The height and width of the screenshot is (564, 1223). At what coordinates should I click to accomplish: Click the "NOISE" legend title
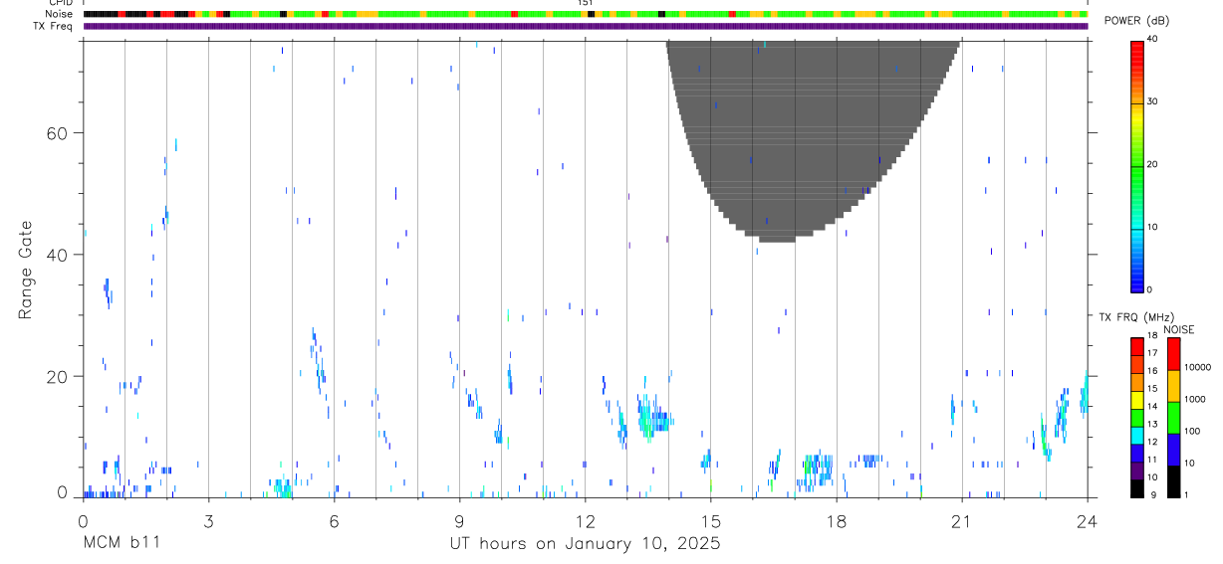click(x=1178, y=329)
